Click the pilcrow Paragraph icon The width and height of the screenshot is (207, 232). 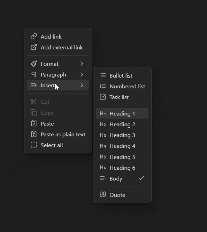[34, 74]
